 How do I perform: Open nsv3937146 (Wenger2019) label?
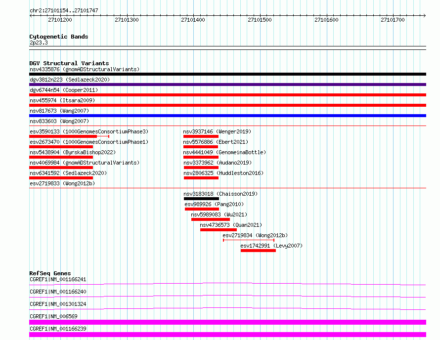[x=217, y=131]
